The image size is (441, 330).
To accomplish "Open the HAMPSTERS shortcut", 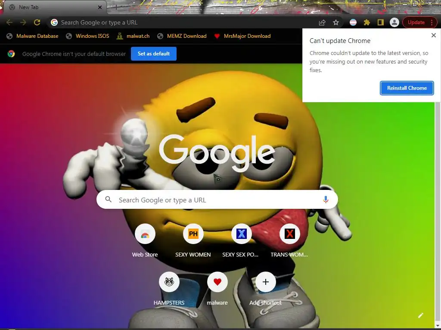I will [x=169, y=289].
